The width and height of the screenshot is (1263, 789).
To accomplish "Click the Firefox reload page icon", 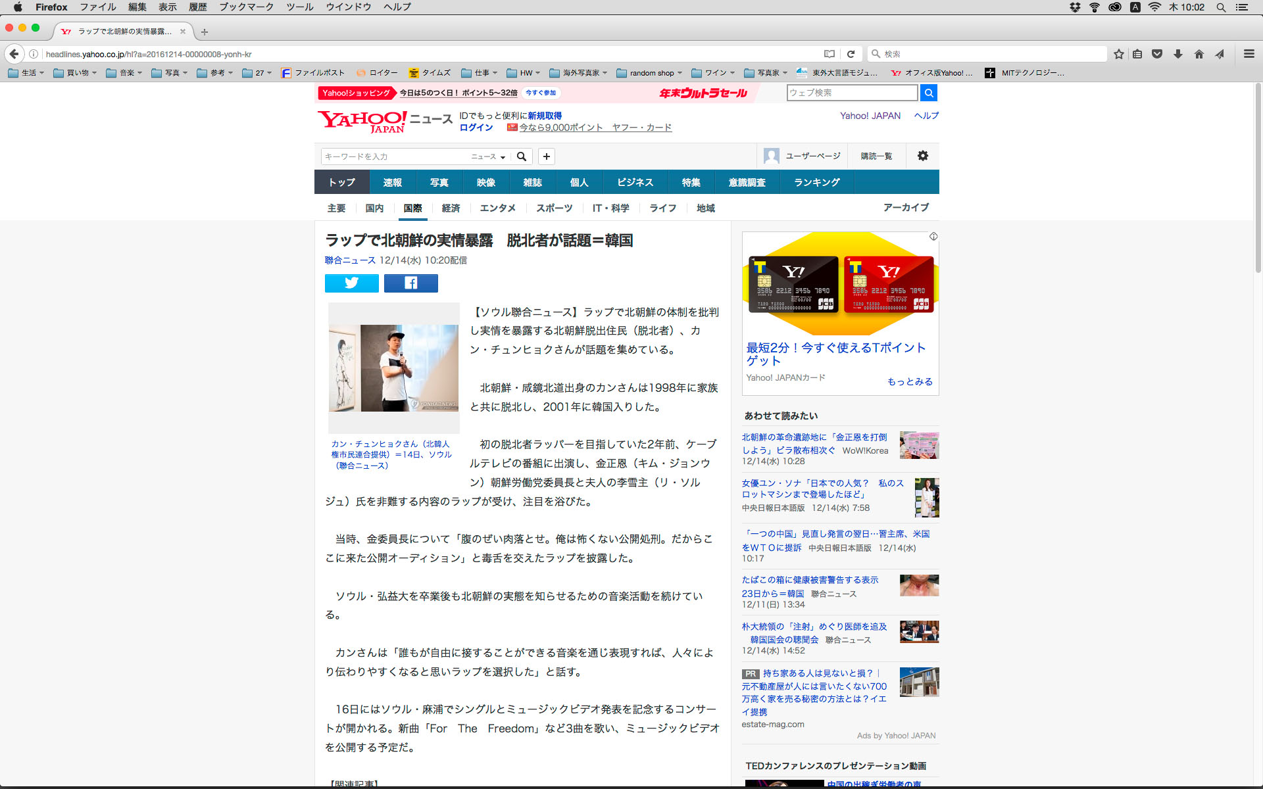I will pyautogui.click(x=851, y=54).
